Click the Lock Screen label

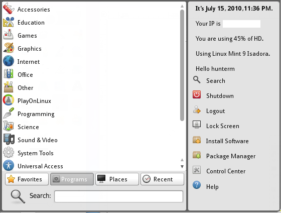pos(223,126)
